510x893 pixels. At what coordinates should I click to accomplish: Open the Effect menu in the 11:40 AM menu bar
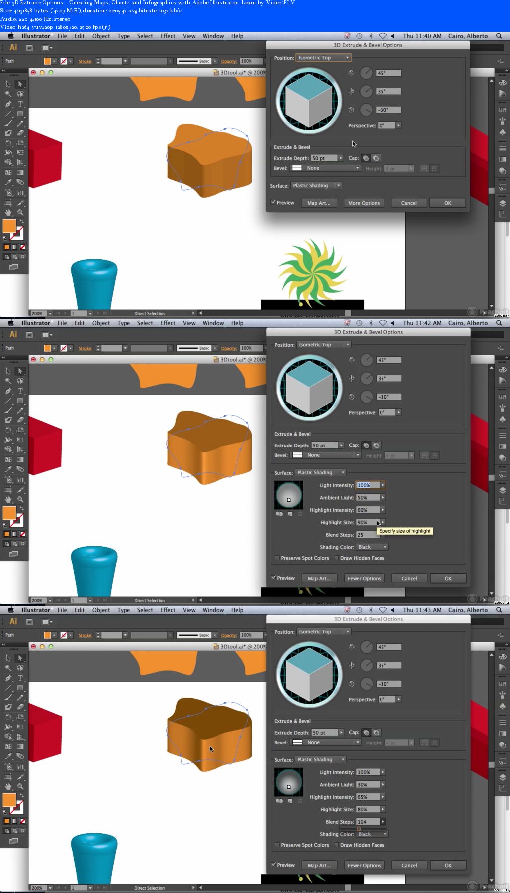coord(168,36)
